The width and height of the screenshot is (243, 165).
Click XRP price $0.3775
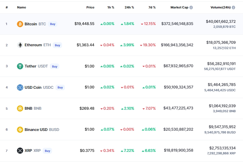87,151
